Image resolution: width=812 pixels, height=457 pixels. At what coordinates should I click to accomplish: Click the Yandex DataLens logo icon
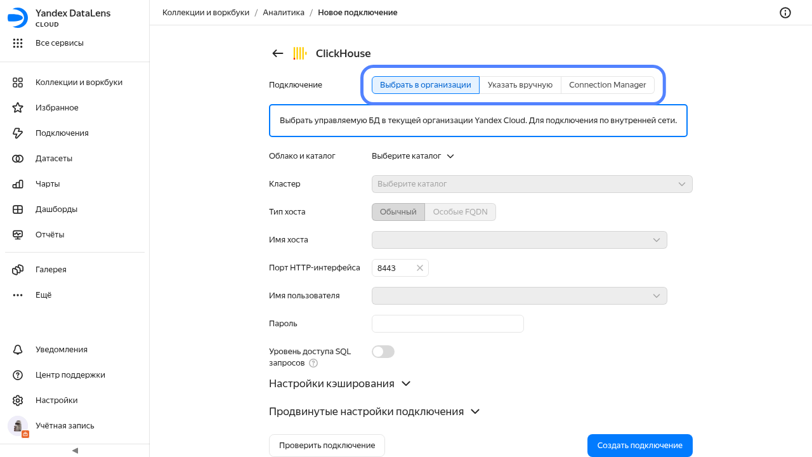click(x=18, y=18)
